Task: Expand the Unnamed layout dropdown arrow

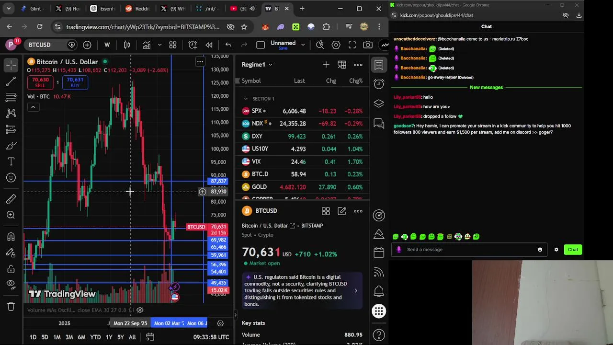Action: click(x=303, y=45)
